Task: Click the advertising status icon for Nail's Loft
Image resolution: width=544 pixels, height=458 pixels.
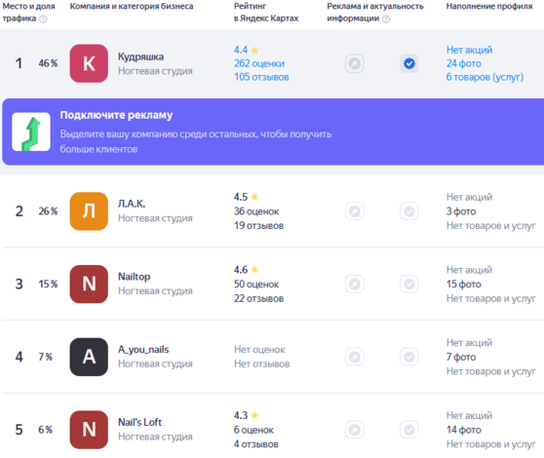Action: pos(354,430)
